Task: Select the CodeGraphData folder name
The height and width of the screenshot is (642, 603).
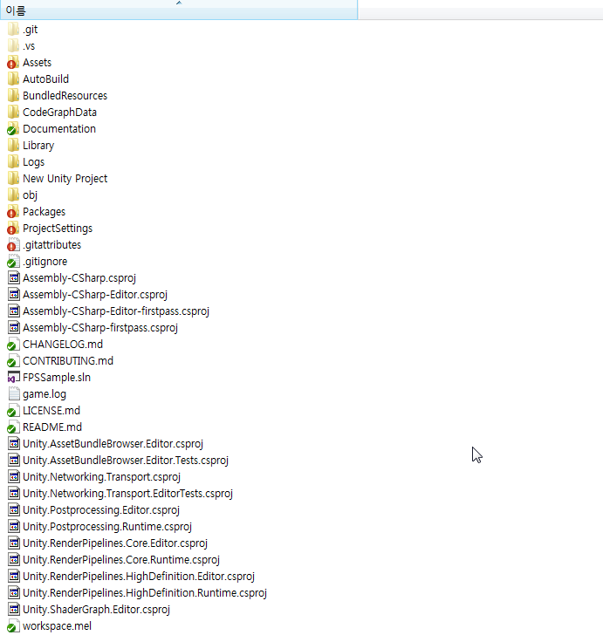Action: 59,113
